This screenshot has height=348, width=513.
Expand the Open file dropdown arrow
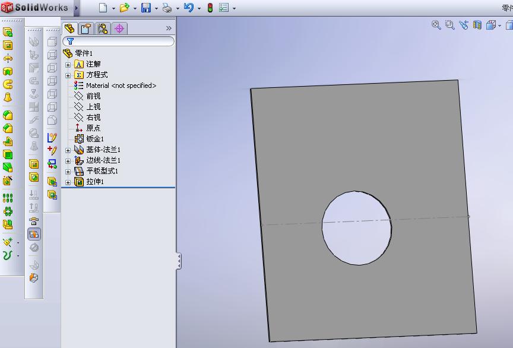(135, 8)
